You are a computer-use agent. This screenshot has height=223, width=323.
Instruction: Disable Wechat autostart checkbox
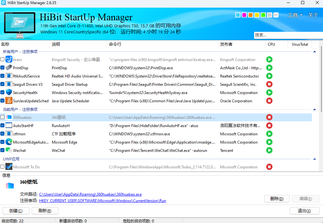pyautogui.click(x=3, y=150)
